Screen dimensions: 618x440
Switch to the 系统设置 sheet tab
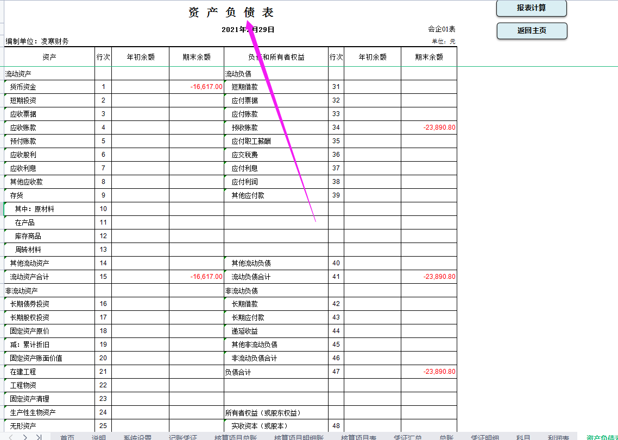pyautogui.click(x=137, y=436)
